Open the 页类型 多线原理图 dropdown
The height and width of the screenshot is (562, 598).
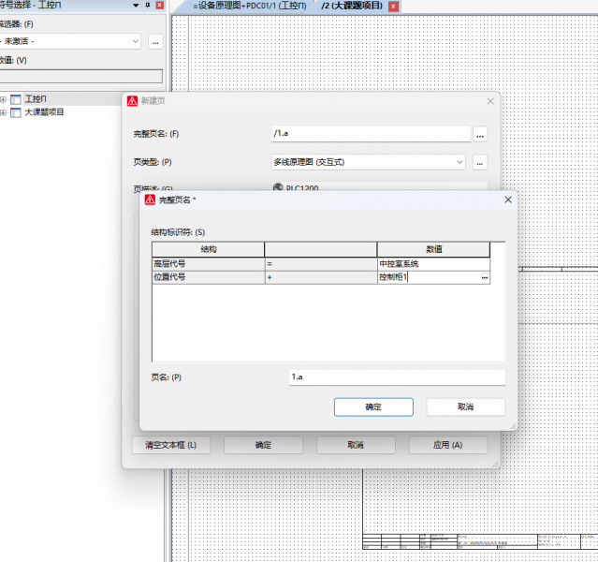coord(369,162)
